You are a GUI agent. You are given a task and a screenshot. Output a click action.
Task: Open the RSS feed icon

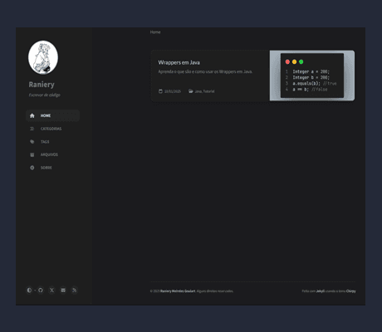[x=74, y=290]
